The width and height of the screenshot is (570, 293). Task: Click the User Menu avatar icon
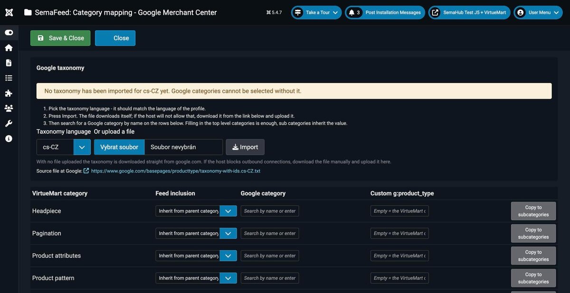pos(520,12)
